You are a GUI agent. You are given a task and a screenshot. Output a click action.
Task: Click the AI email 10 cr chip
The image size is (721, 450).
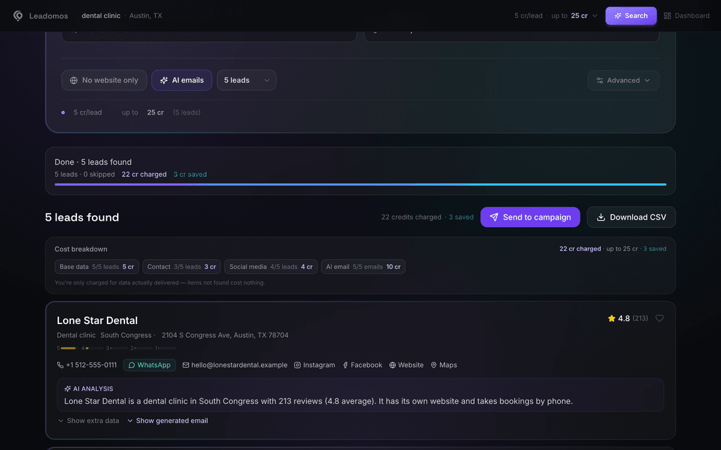tap(364, 267)
